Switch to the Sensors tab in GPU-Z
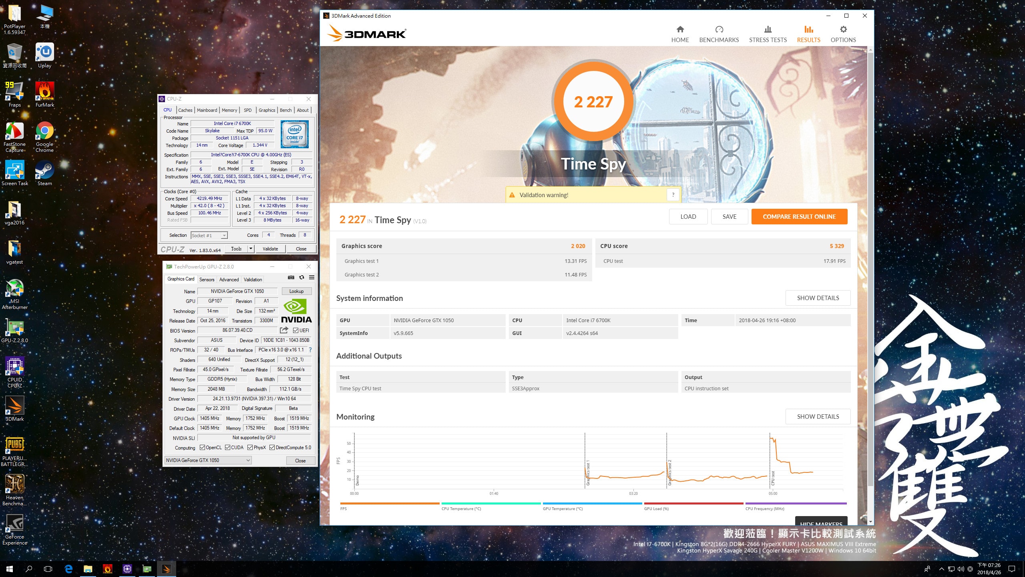Image resolution: width=1025 pixels, height=577 pixels. click(x=207, y=280)
